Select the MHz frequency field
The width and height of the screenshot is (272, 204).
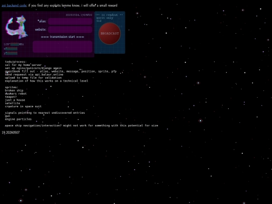[x=15, y=44]
